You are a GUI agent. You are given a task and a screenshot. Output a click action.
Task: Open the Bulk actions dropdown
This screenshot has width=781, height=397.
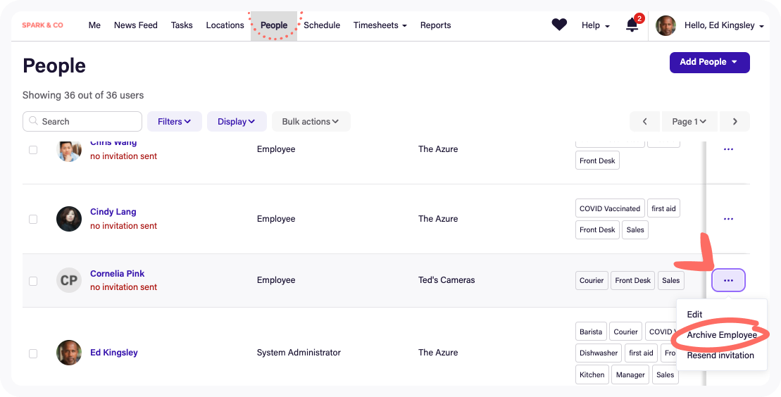pos(311,122)
